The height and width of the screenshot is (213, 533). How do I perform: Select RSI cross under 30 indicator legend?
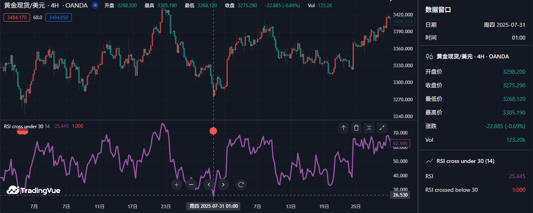[23, 126]
